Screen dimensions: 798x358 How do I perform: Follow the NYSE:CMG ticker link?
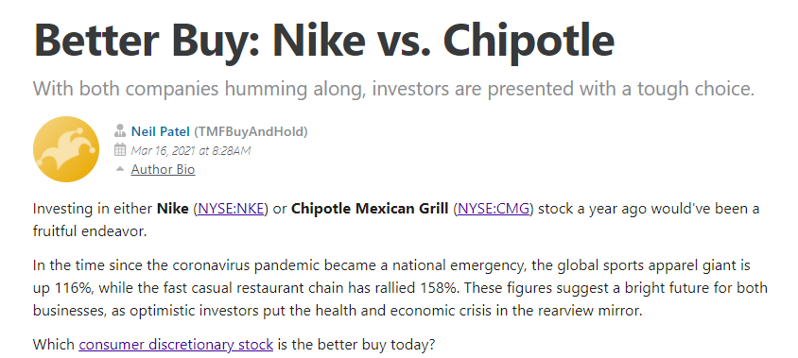(x=494, y=209)
